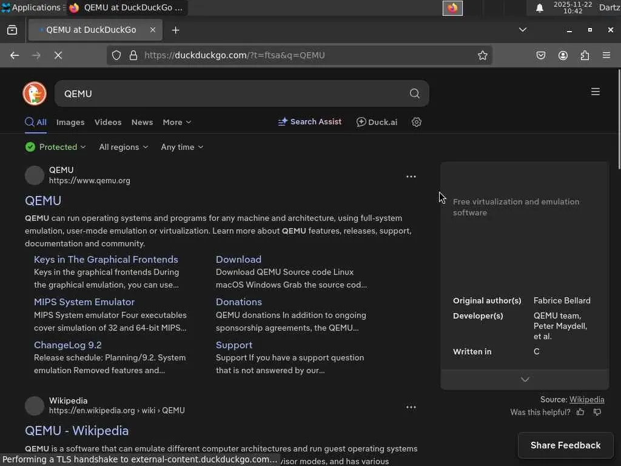Open ChangeLog 9.2 link
This screenshot has width=621, height=466.
(x=68, y=345)
